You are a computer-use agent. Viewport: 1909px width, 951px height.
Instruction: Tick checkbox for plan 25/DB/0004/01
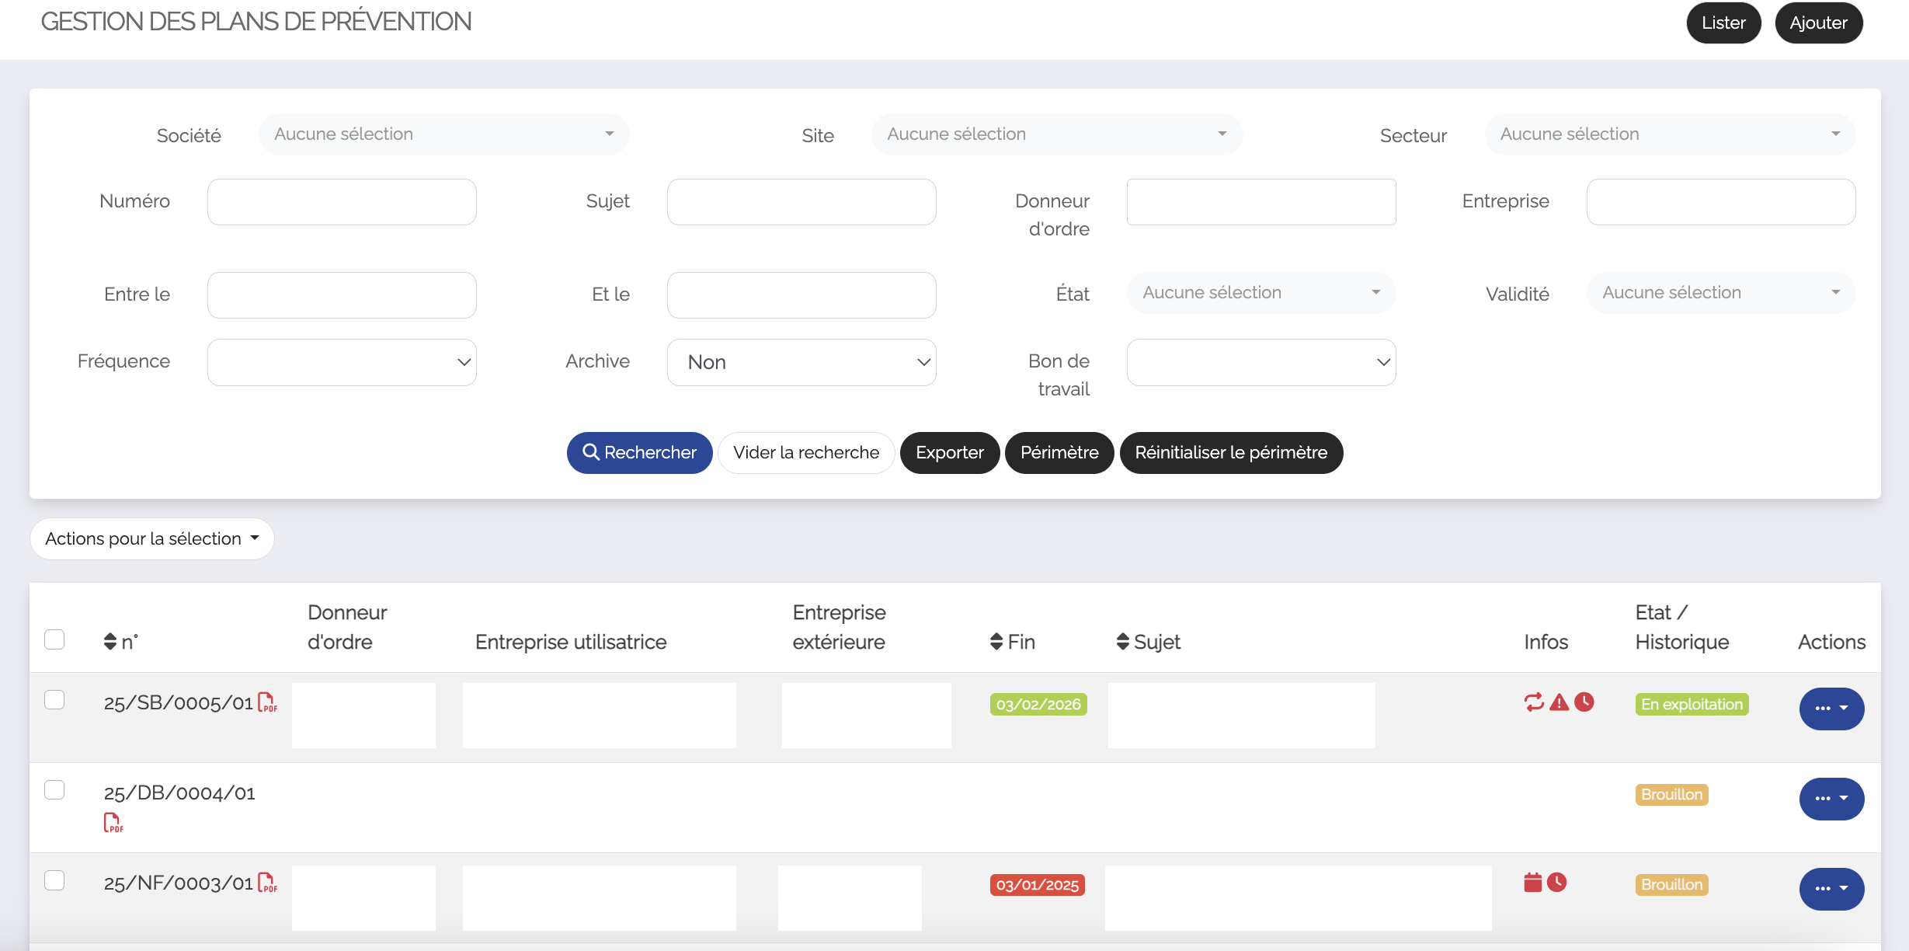click(x=54, y=790)
